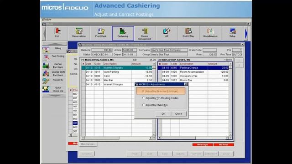Select Adjust by Check No. option

pyautogui.click(x=155, y=105)
